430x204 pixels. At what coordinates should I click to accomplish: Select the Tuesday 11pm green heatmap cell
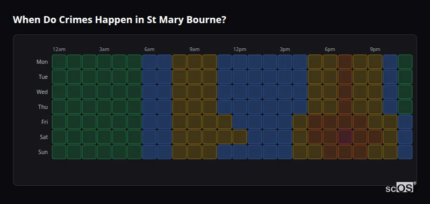[x=405, y=77]
